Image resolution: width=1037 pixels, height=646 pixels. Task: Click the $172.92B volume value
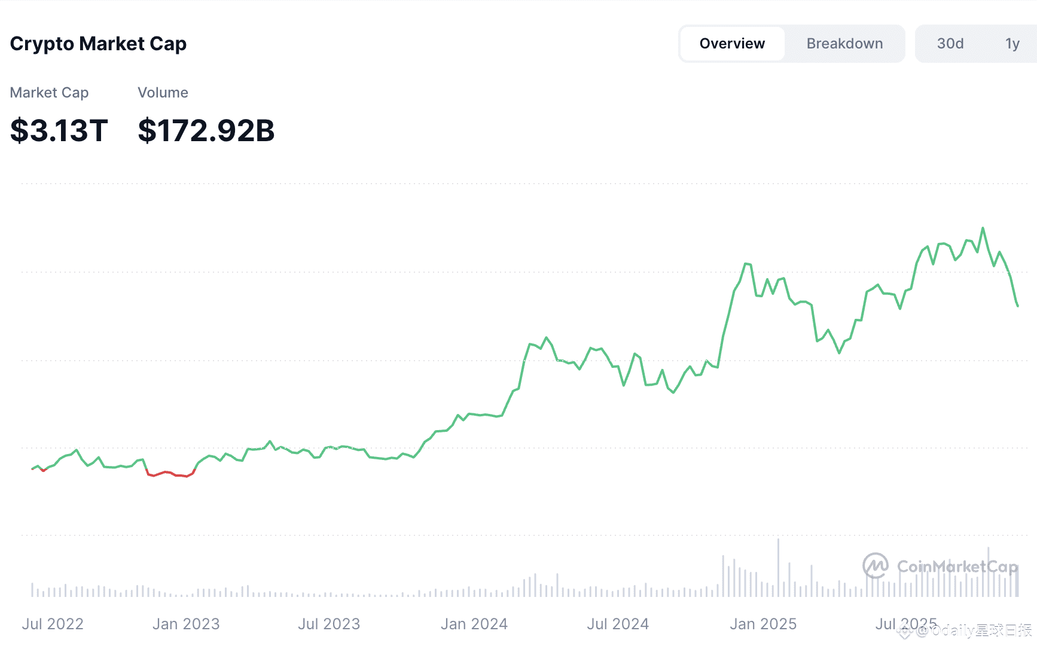[x=206, y=130]
